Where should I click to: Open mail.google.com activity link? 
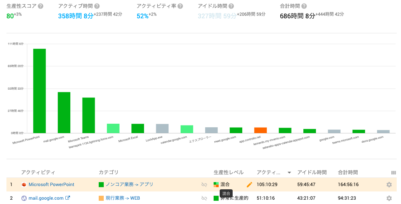[x=46, y=198]
